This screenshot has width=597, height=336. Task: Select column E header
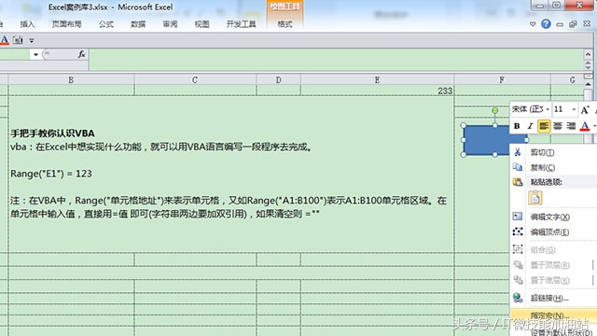coord(377,79)
